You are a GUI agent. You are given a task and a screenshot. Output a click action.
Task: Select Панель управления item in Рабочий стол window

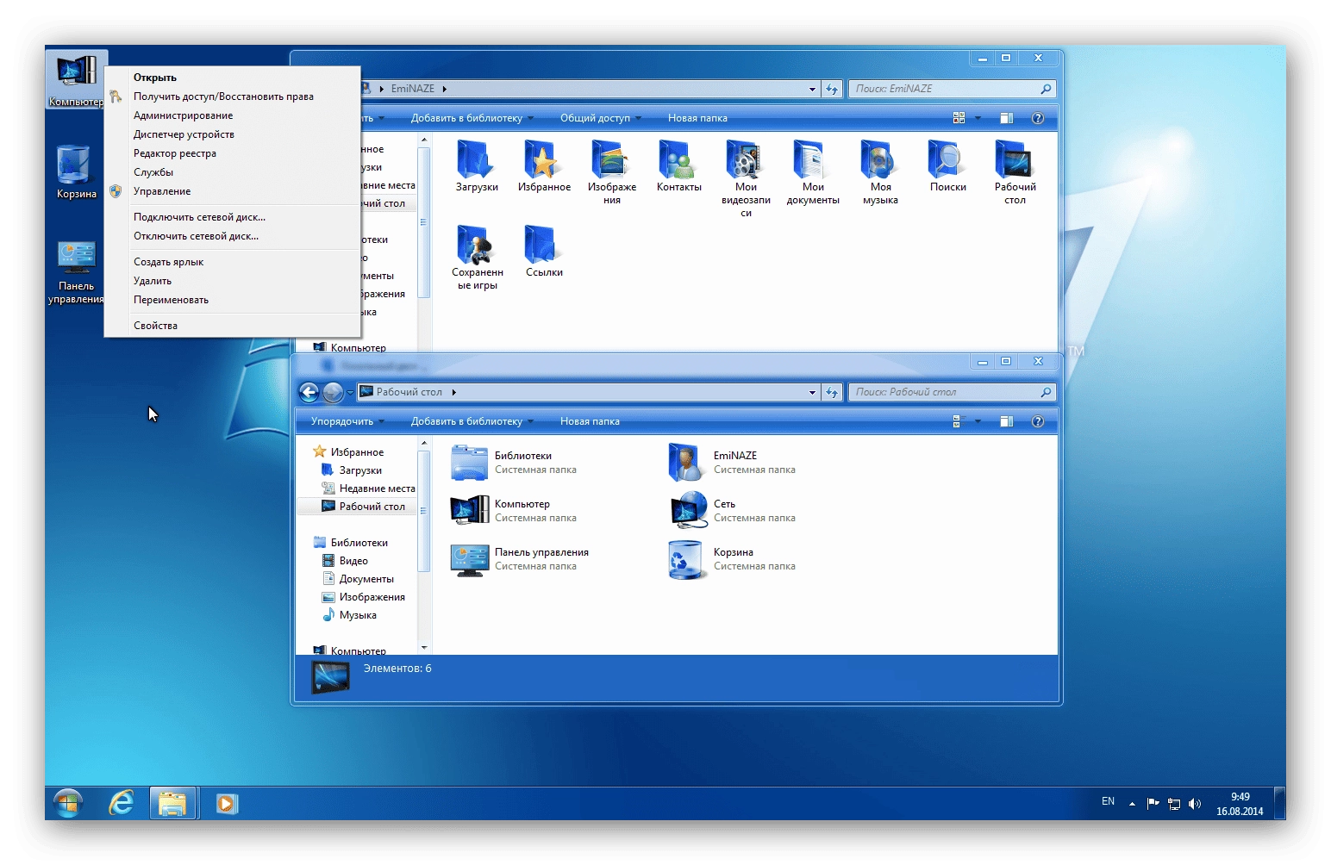point(520,559)
